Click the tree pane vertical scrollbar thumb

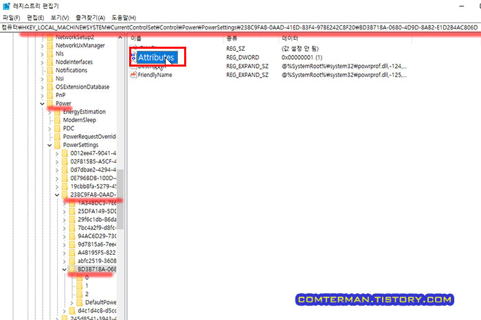pyautogui.click(x=120, y=199)
